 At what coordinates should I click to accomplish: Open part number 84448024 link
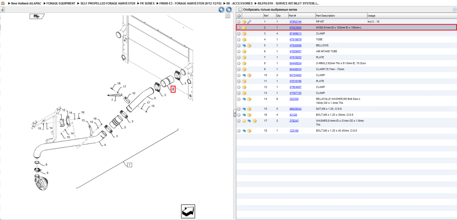click(295, 63)
